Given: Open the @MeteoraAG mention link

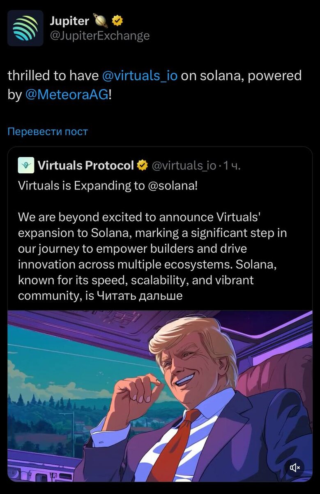Looking at the screenshot, I should tap(67, 95).
